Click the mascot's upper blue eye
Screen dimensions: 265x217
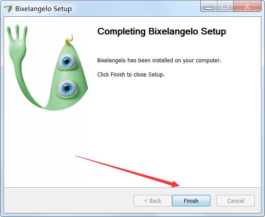[67, 61]
